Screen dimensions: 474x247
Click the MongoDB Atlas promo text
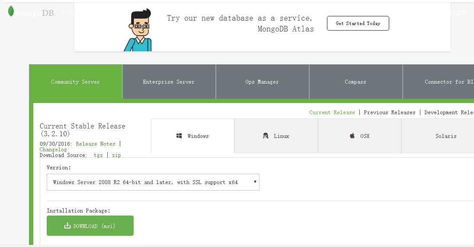click(240, 24)
